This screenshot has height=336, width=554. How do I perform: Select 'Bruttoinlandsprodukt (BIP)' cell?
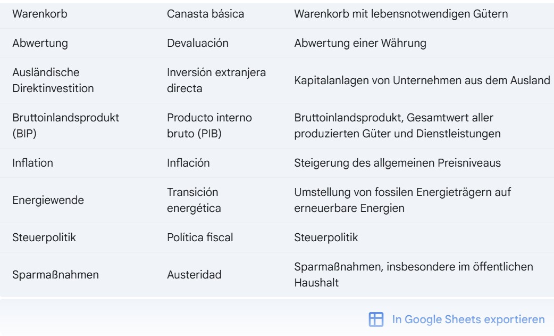pyautogui.click(x=66, y=126)
